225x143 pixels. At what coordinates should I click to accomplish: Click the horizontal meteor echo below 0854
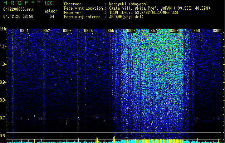pyautogui.click(x=97, y=117)
